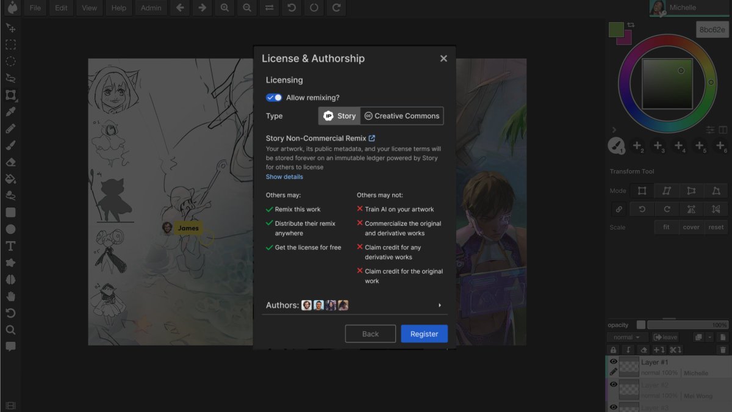Select the Ellipse shape tool
Screen dimensions: 732x412
(10, 229)
